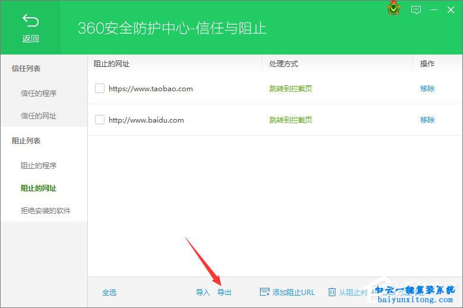Minimize the 360 security window
This screenshot has height=308, width=463.
pyautogui.click(x=434, y=10)
